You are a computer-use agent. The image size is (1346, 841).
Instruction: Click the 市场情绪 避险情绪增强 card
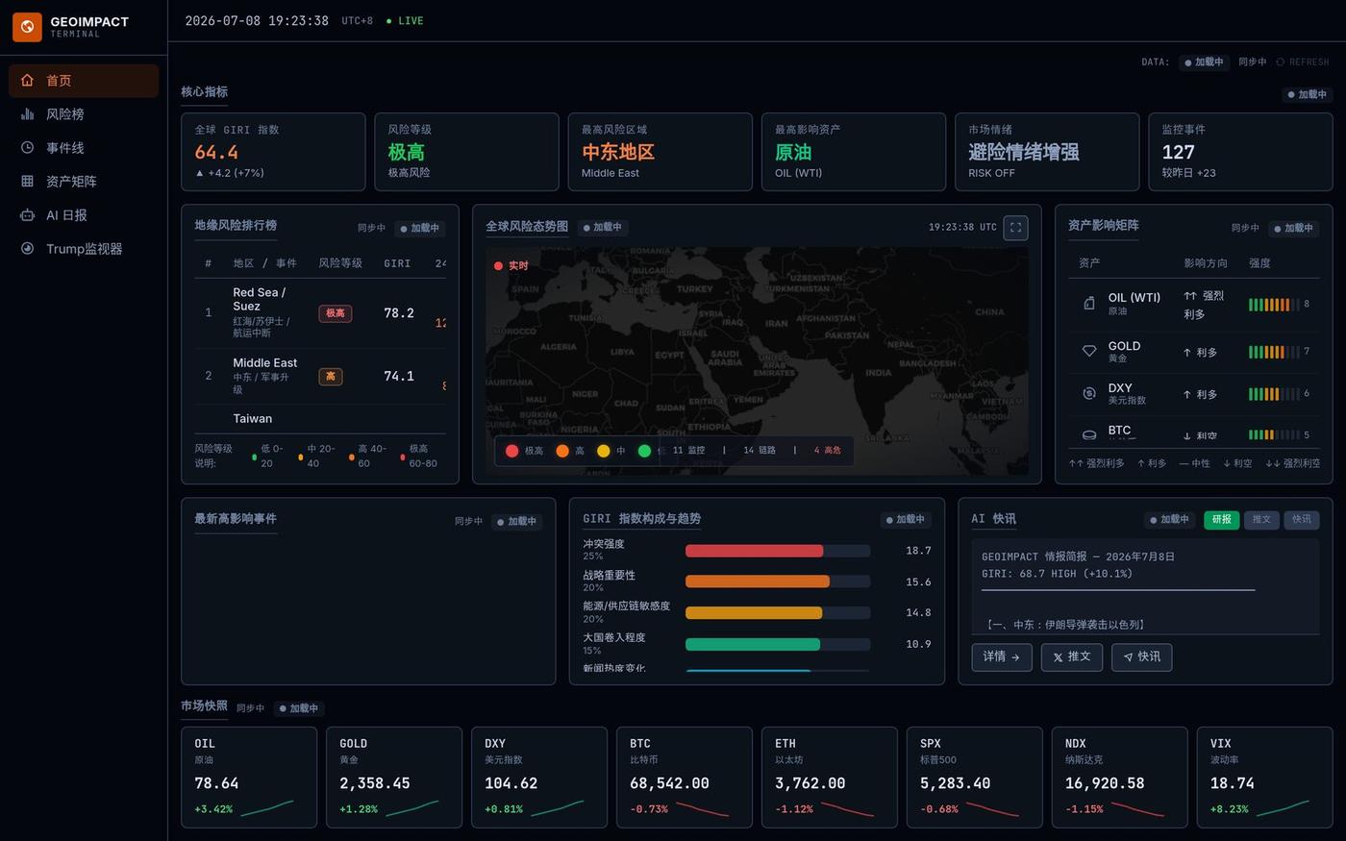coord(1047,152)
